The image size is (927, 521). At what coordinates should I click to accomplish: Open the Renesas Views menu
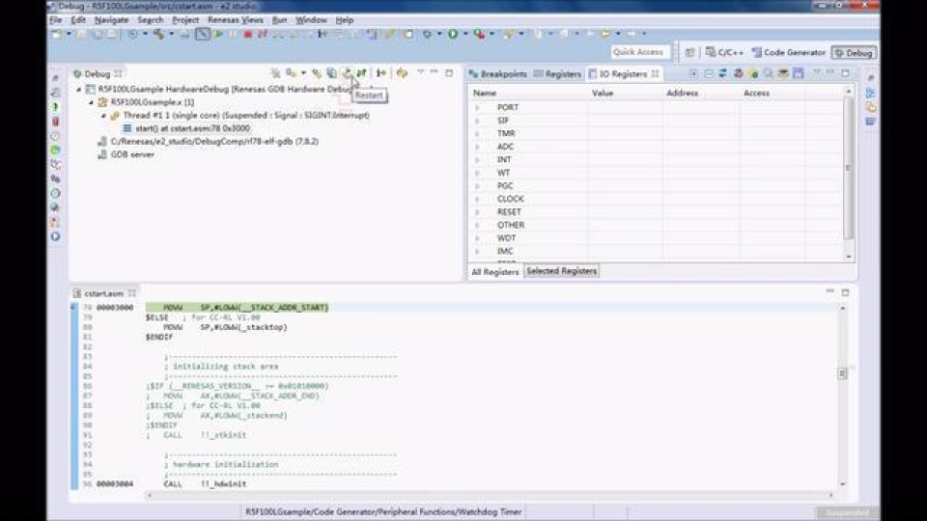click(235, 19)
